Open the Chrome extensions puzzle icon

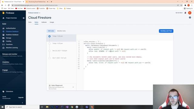click(x=185, y=5)
